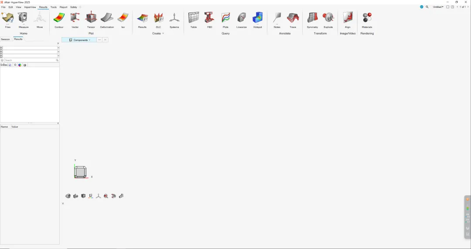
Task: Click the Move tool icon
Action: click(x=40, y=18)
